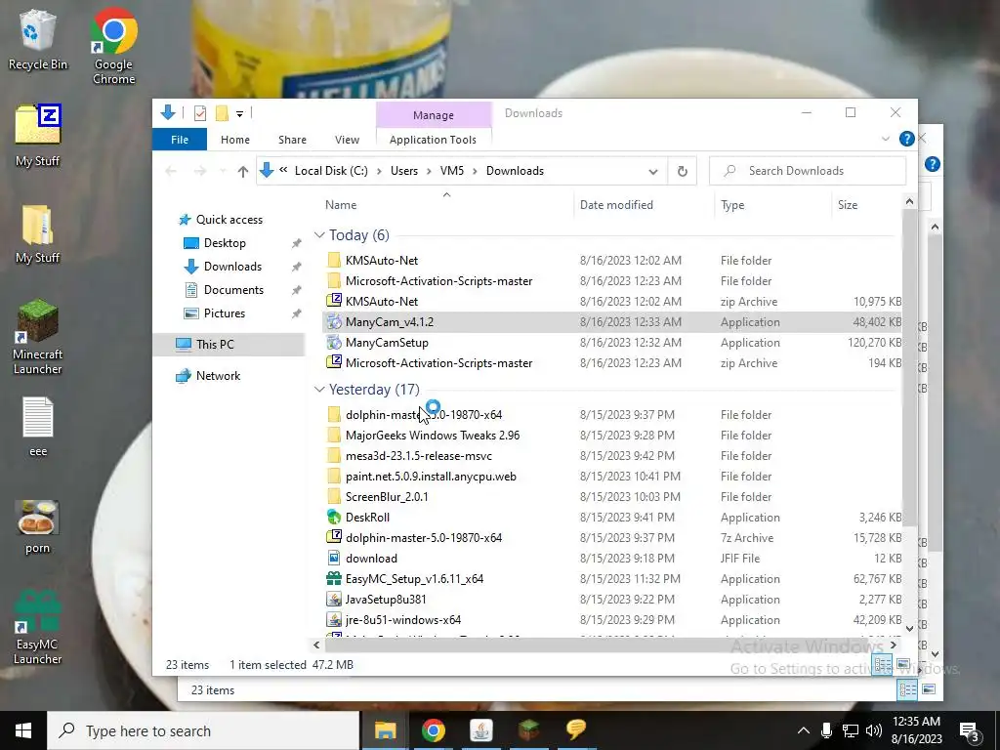Viewport: 1000px width, 750px height.
Task: Refresh the Downloads folder view
Action: (683, 171)
